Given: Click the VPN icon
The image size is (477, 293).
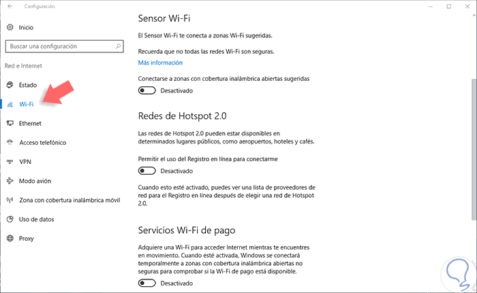Looking at the screenshot, I should click(x=10, y=162).
